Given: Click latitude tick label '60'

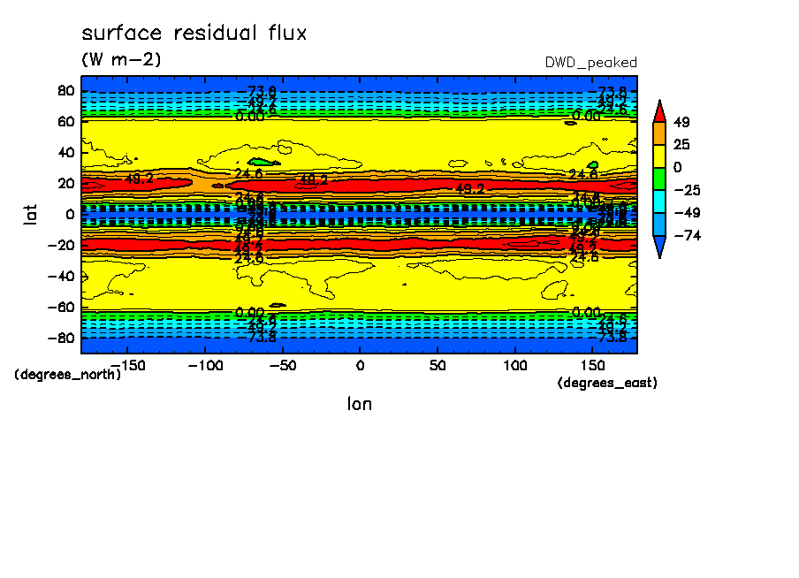Looking at the screenshot, I should tap(66, 122).
